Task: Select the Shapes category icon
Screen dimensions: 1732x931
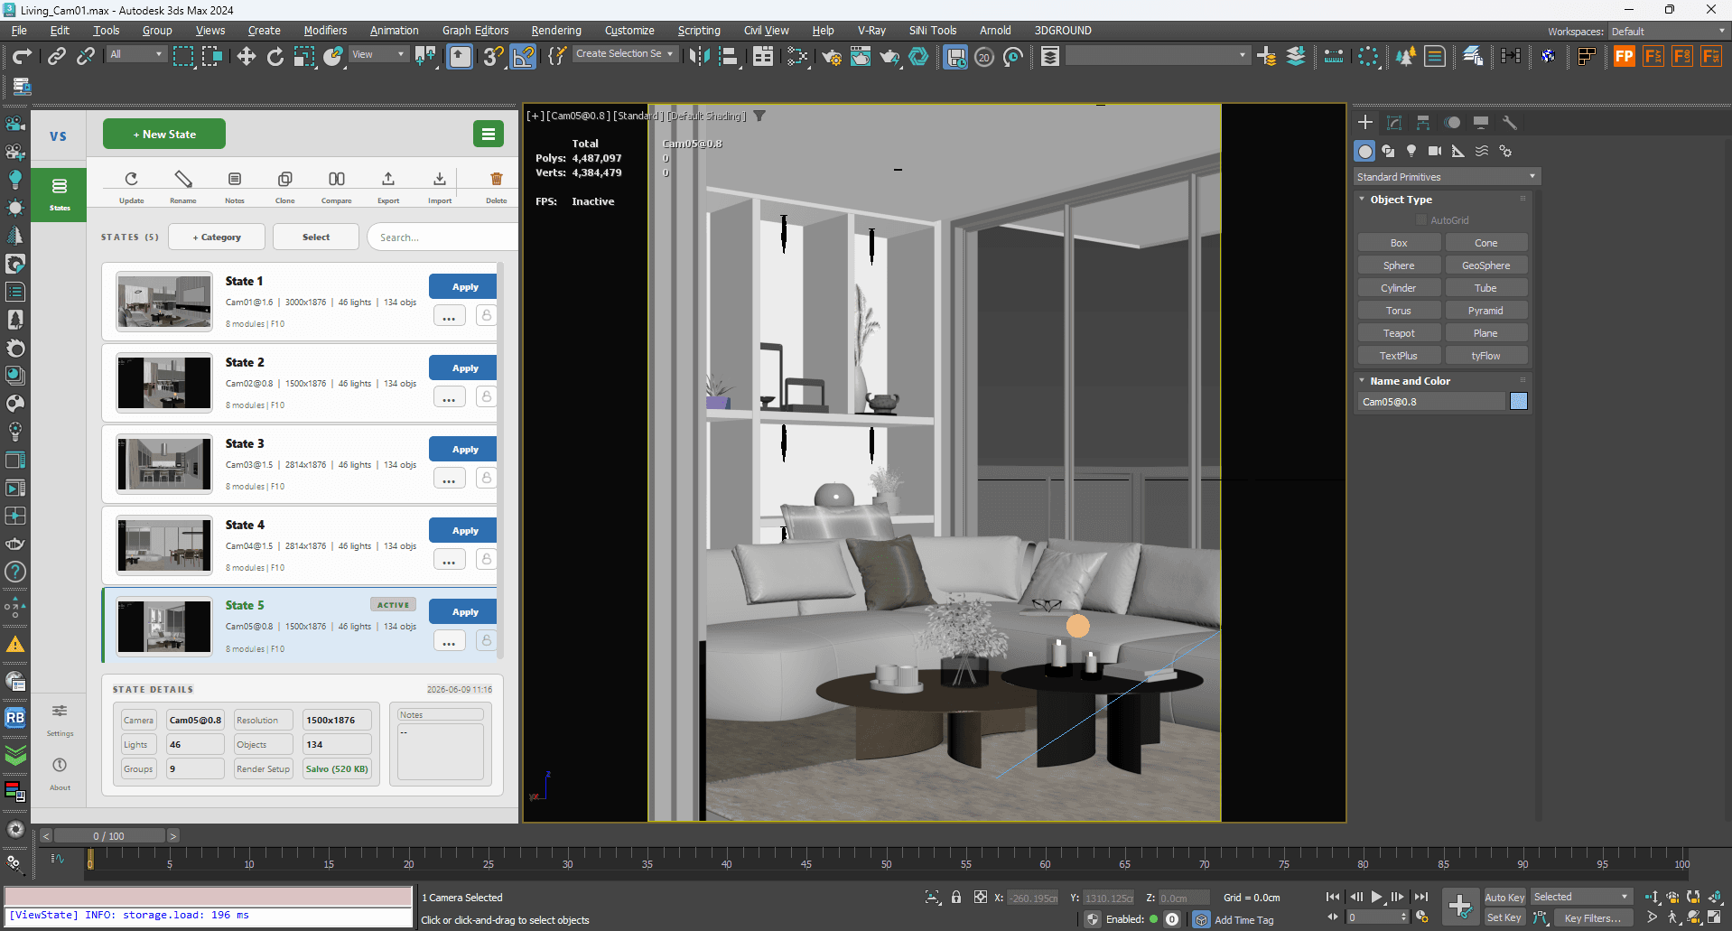Action: [x=1388, y=151]
